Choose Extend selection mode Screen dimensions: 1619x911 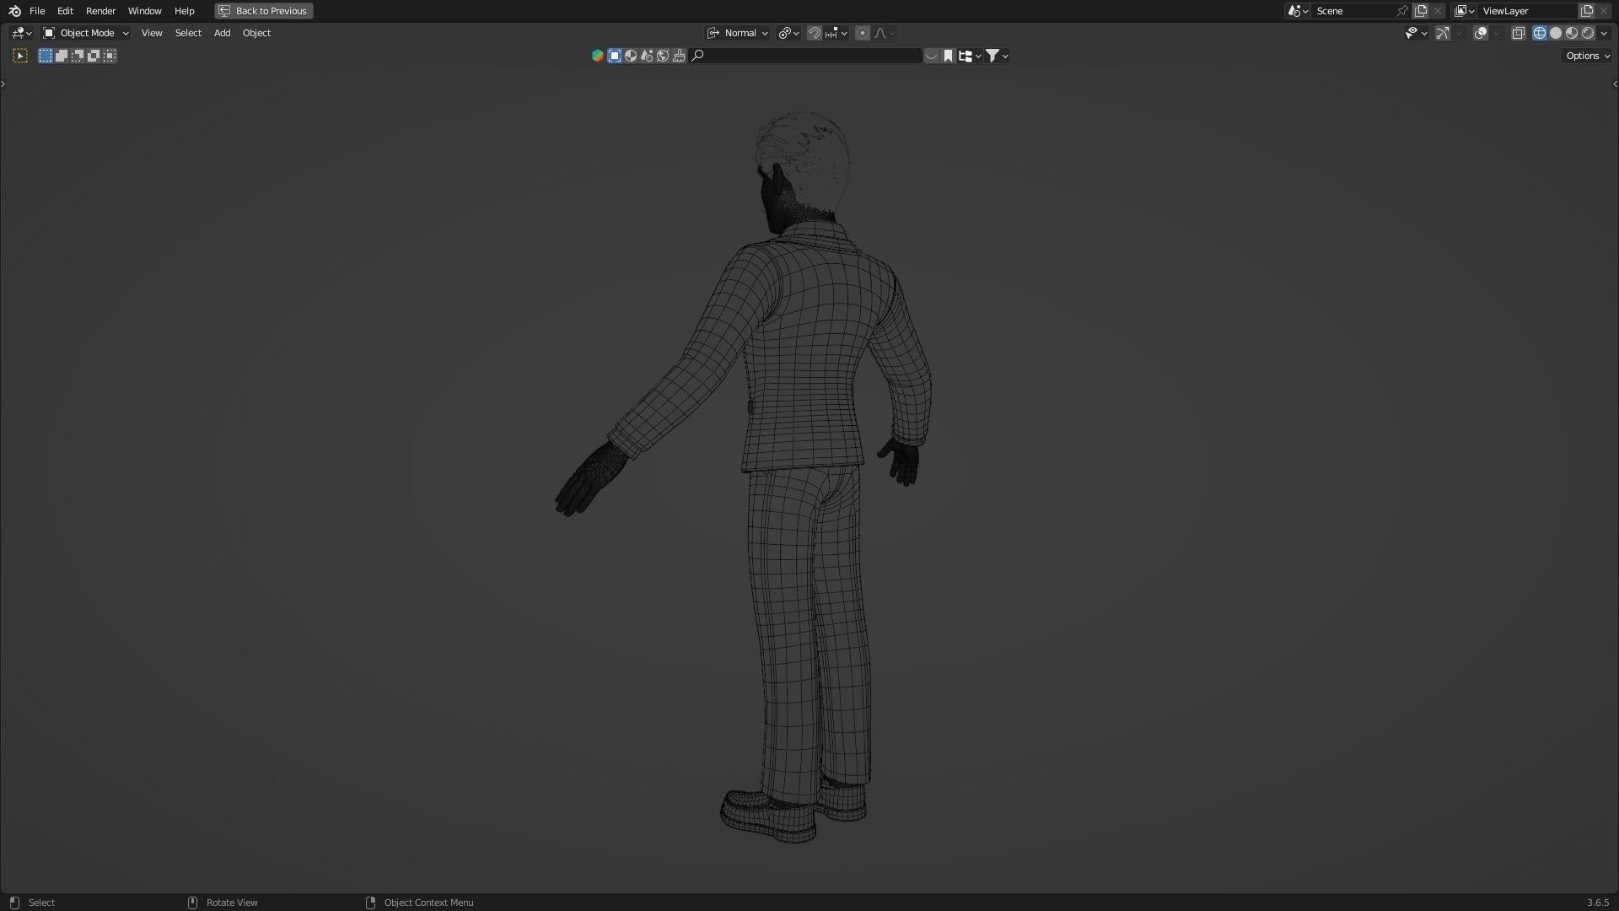62,56
